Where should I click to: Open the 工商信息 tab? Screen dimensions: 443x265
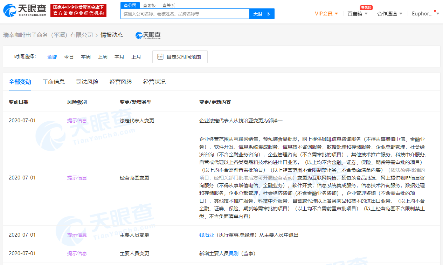point(54,82)
